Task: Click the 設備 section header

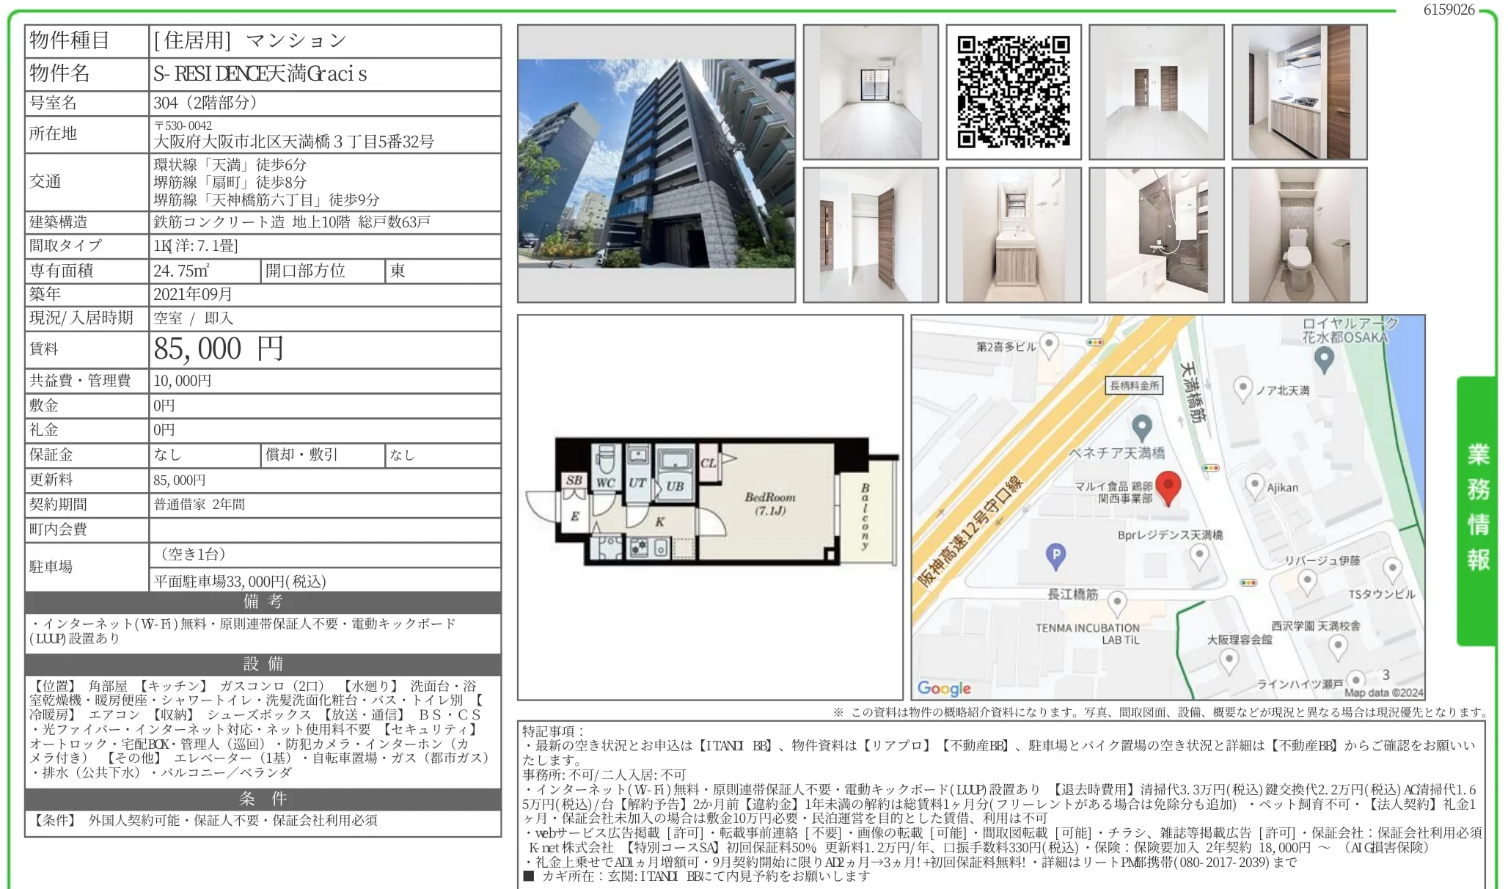Action: [263, 664]
